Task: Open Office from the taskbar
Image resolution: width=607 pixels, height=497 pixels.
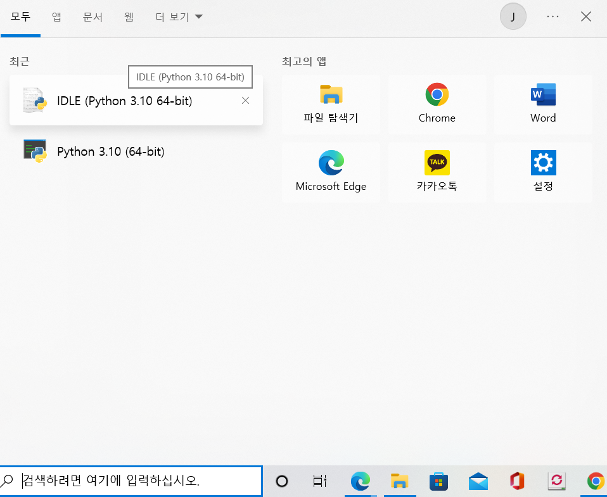Action: 517,481
